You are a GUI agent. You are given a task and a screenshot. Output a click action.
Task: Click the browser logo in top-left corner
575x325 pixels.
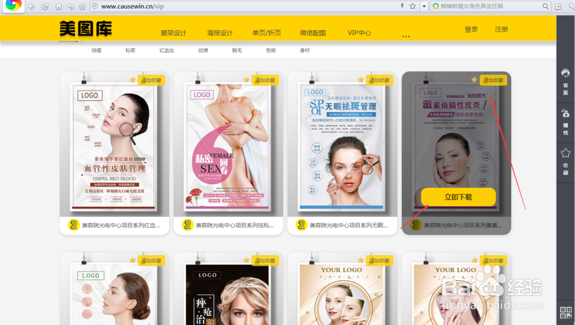coord(13,6)
